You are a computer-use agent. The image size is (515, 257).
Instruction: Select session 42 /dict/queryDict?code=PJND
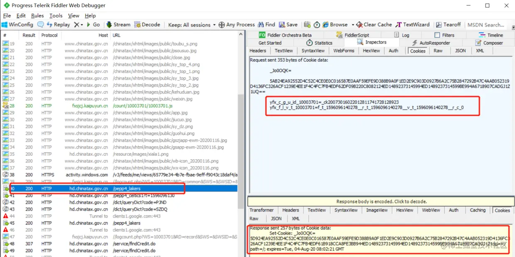119,202
